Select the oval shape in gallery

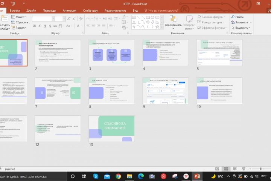(x=152, y=17)
